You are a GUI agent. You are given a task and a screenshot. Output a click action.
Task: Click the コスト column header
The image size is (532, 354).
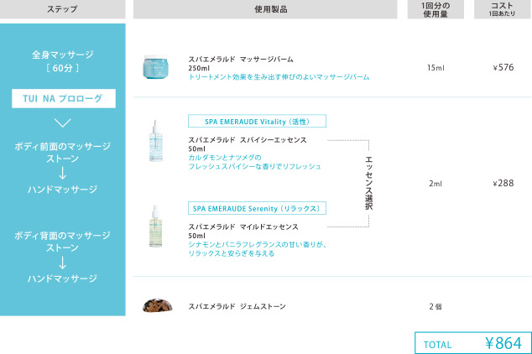click(x=505, y=9)
